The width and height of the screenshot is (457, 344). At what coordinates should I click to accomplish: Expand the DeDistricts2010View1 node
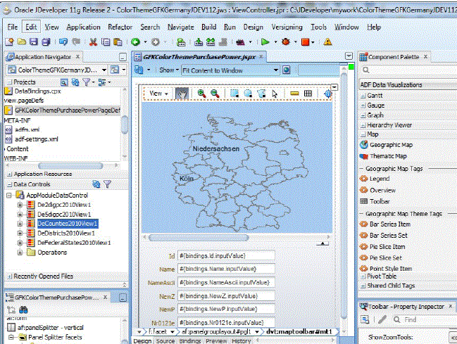pos(20,233)
